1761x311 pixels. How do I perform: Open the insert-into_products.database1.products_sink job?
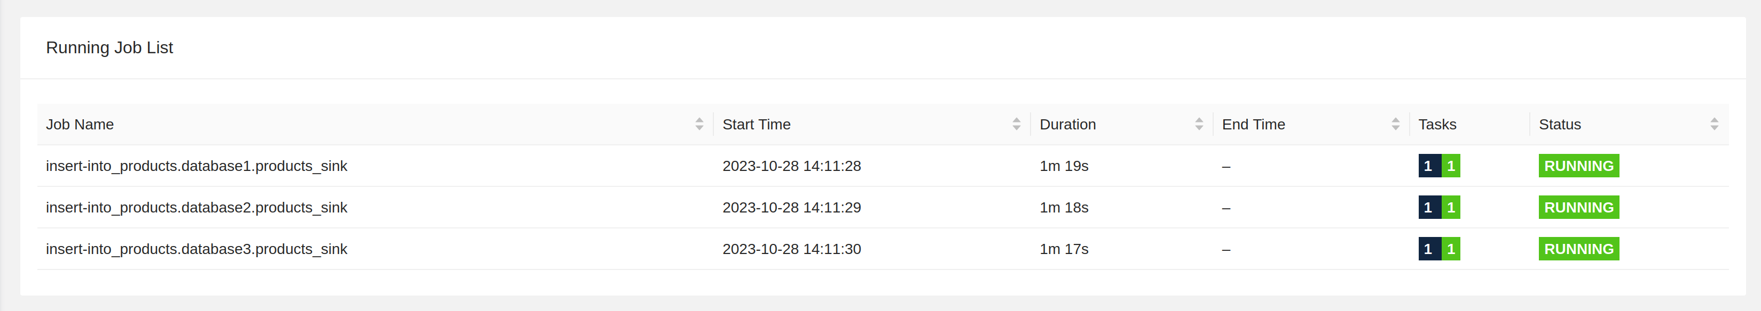(x=197, y=166)
